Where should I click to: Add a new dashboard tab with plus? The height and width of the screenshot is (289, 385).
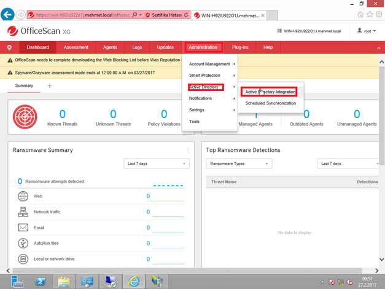tap(49, 85)
